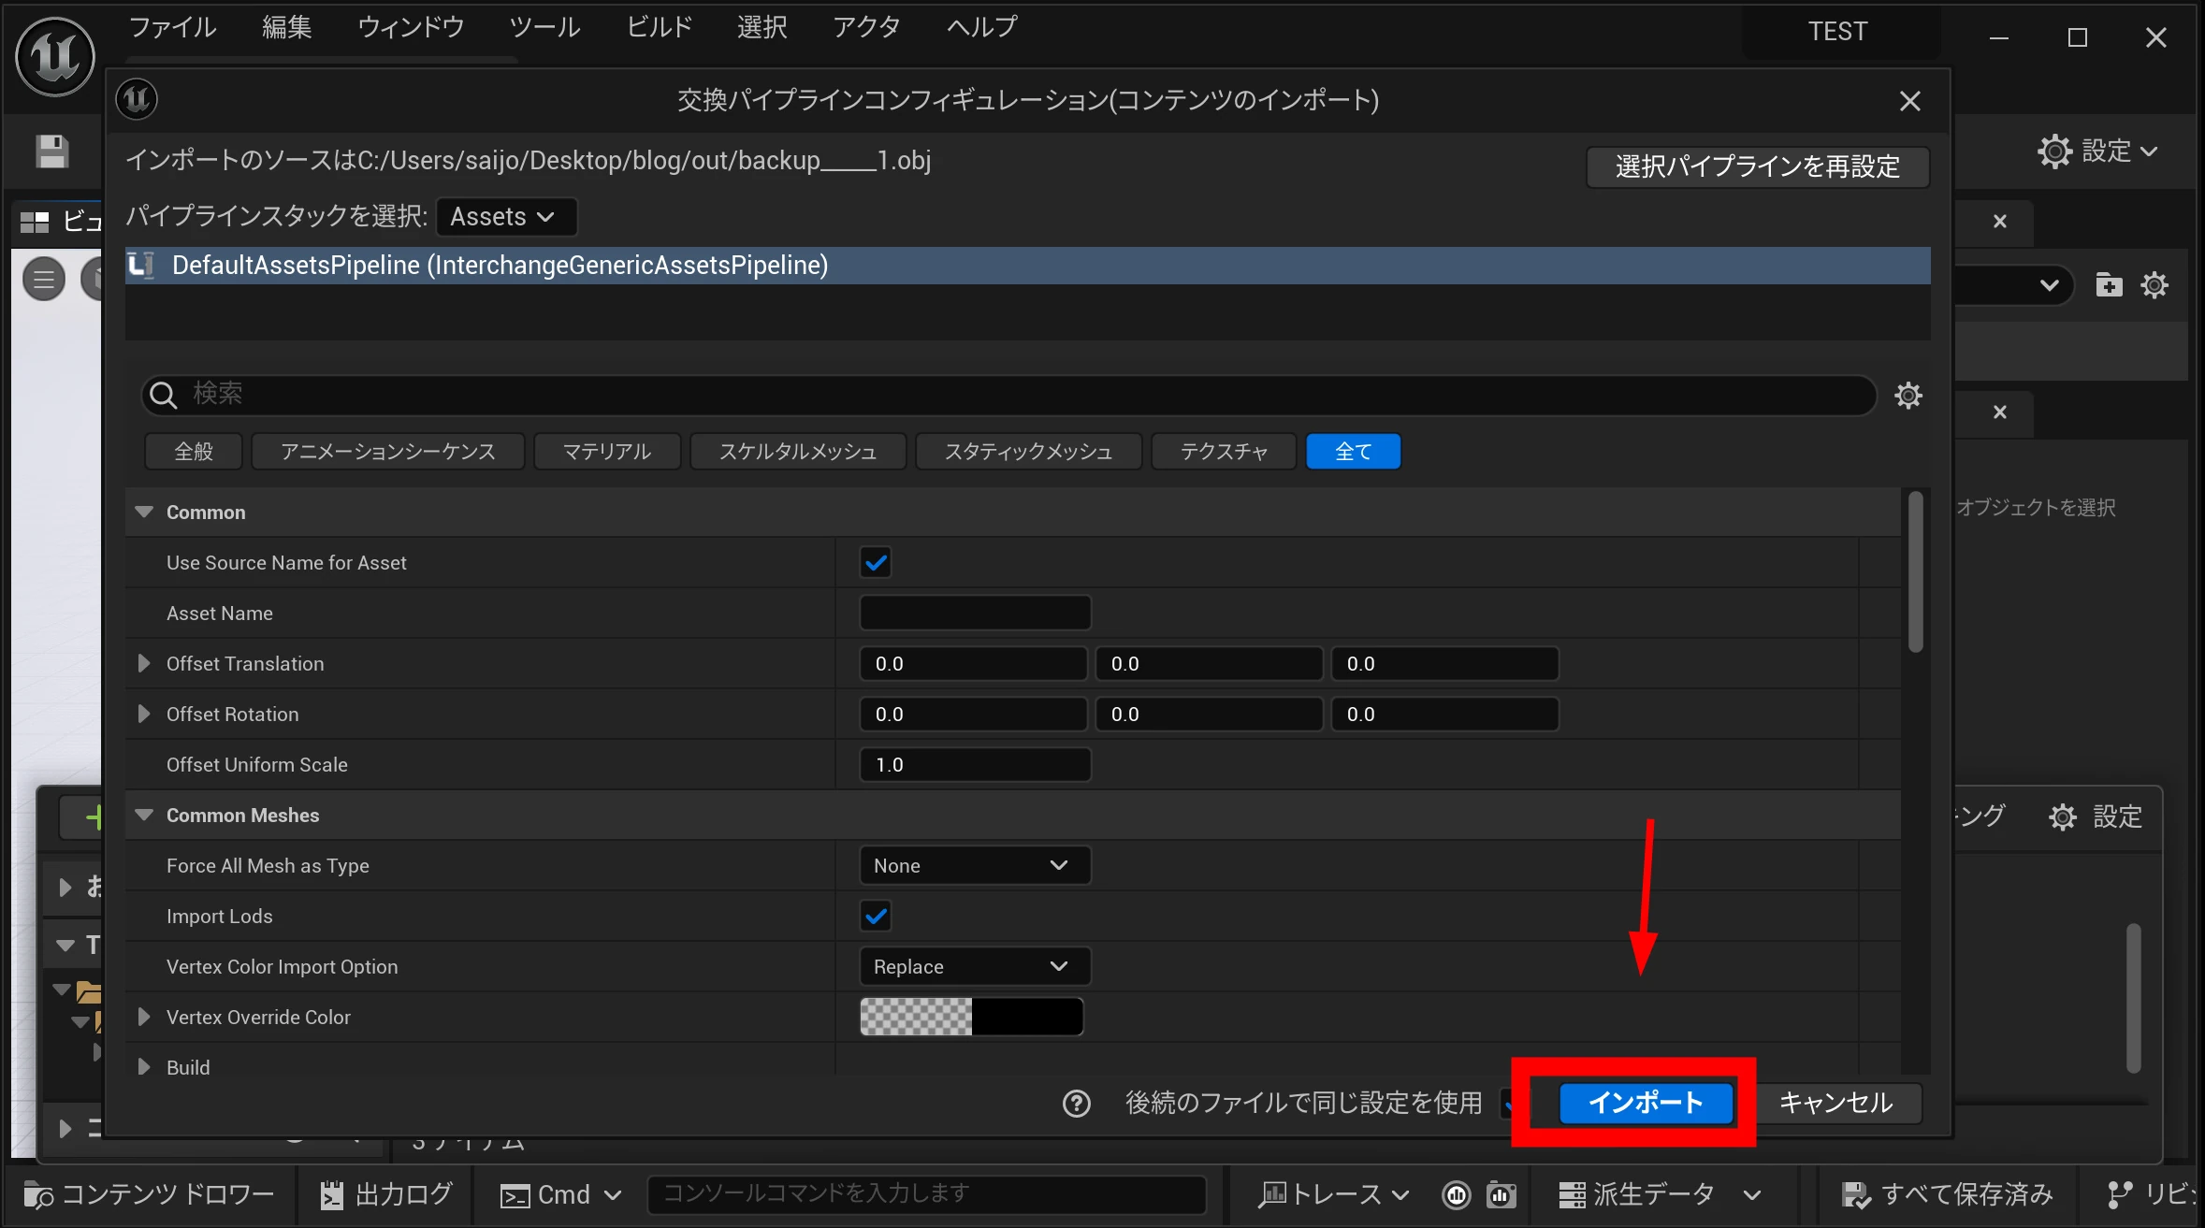The height and width of the screenshot is (1228, 2205).
Task: Open the Content Drawer (コンテンツ ドロワー)
Action: 150,1194
